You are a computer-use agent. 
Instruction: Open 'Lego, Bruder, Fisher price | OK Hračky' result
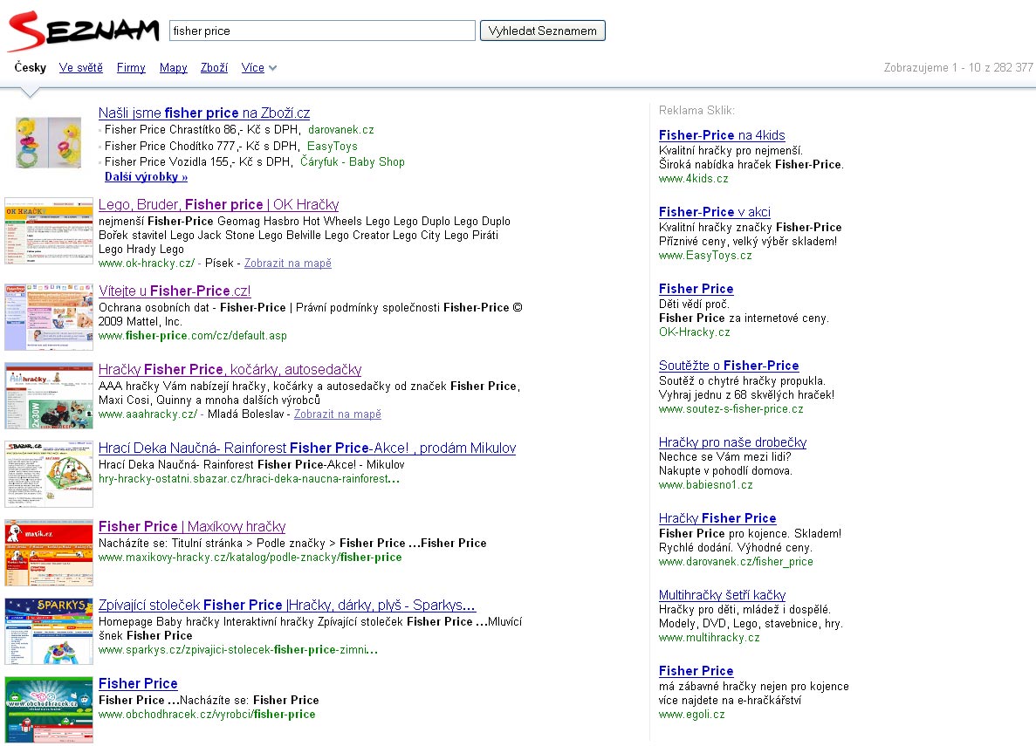[219, 205]
